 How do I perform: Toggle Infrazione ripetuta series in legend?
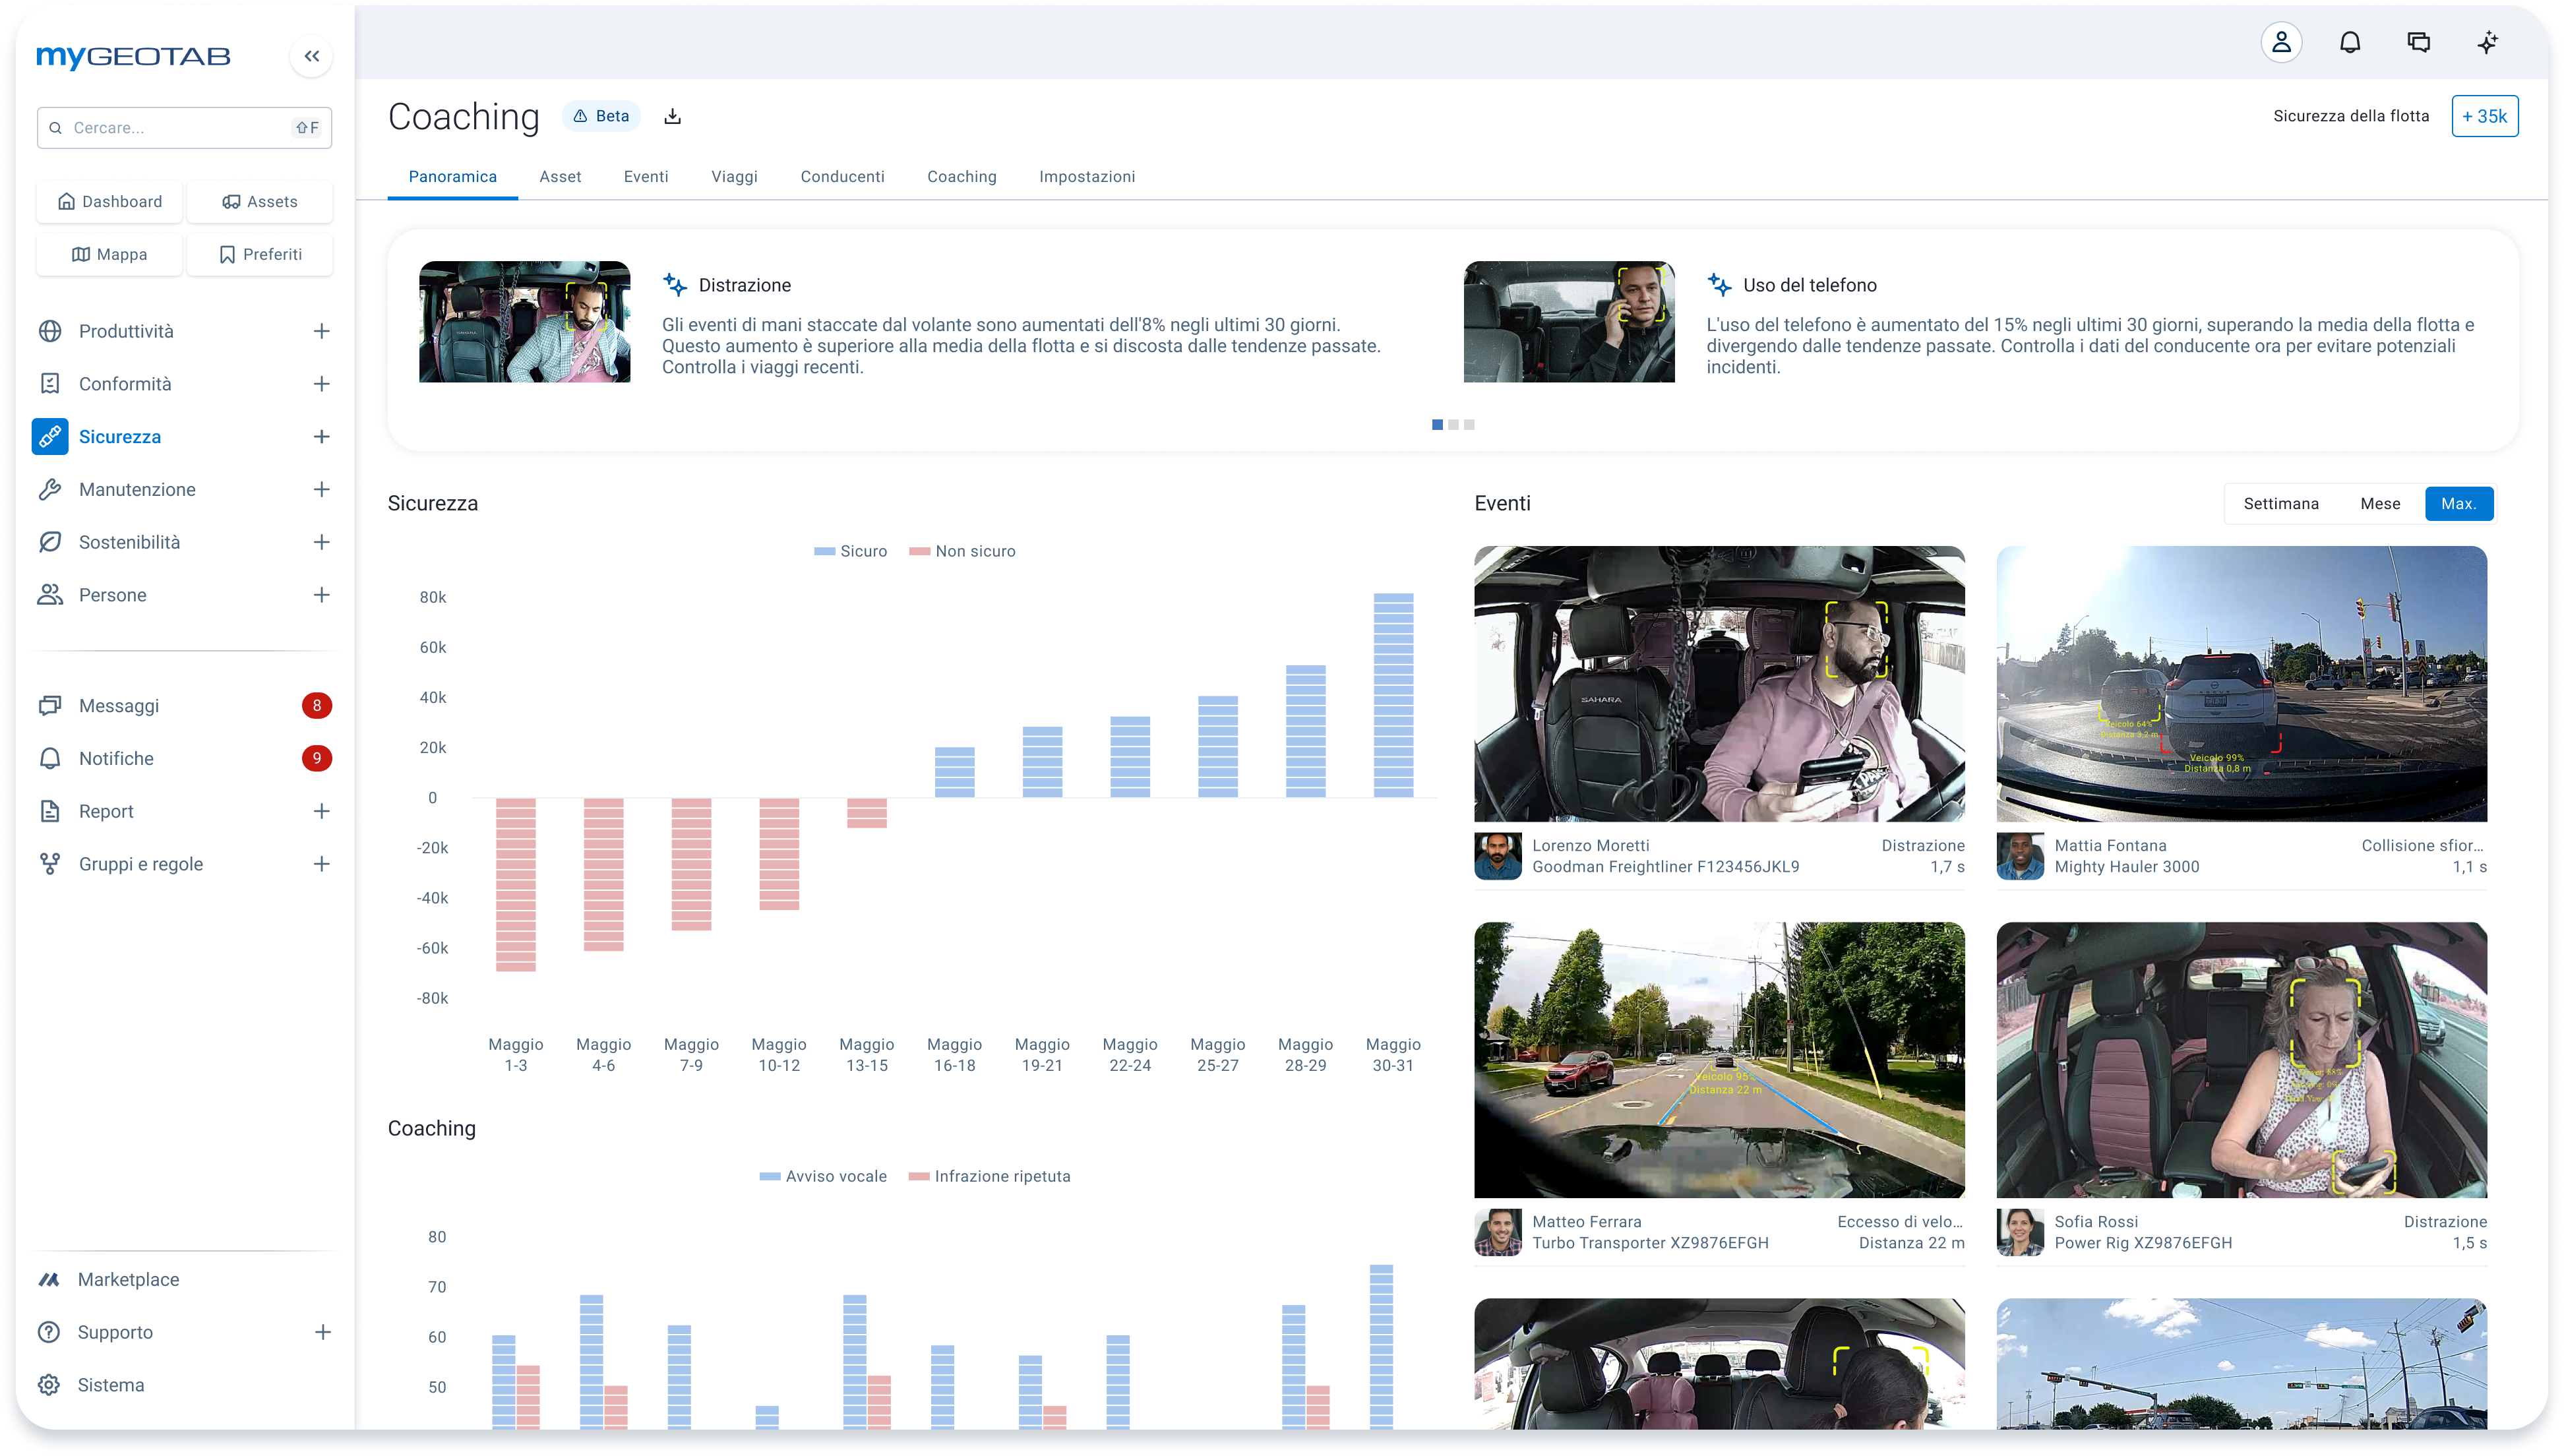pos(989,1176)
